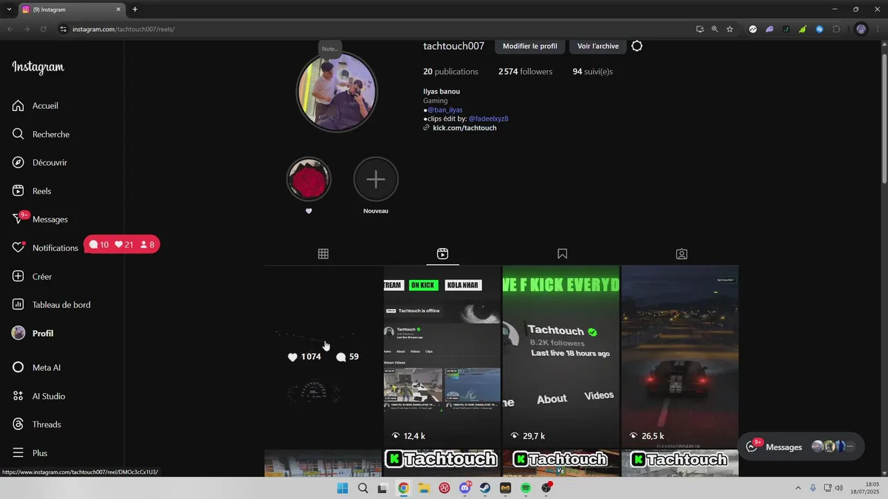The width and height of the screenshot is (888, 499).
Task: Close the Instagram browser tab
Action: 119,10
